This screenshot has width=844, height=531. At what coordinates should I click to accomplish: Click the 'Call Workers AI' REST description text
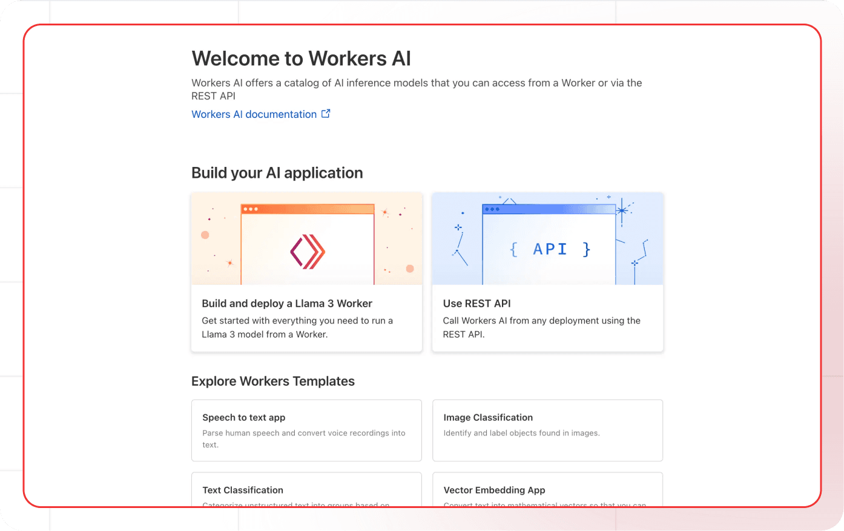541,327
